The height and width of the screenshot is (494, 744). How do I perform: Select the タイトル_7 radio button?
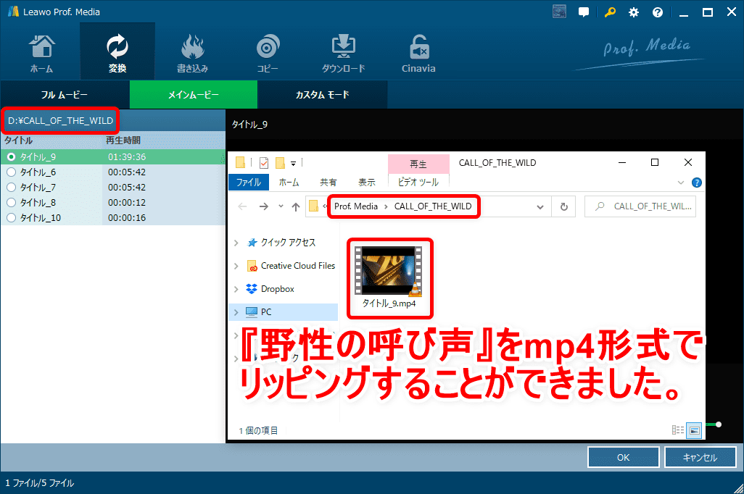tap(11, 188)
